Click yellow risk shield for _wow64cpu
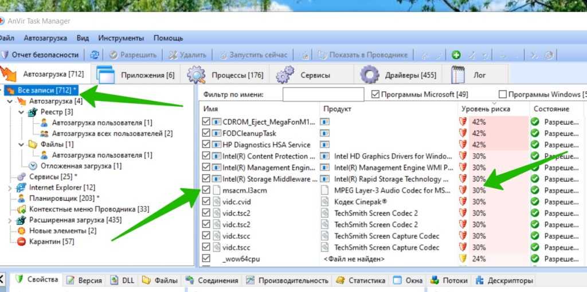This screenshot has width=587, height=292. pos(463,259)
